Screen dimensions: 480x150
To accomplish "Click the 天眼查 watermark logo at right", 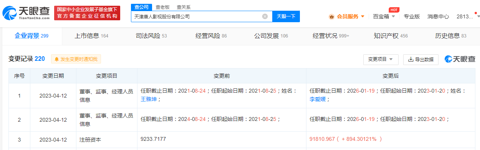I will pos(460,59).
